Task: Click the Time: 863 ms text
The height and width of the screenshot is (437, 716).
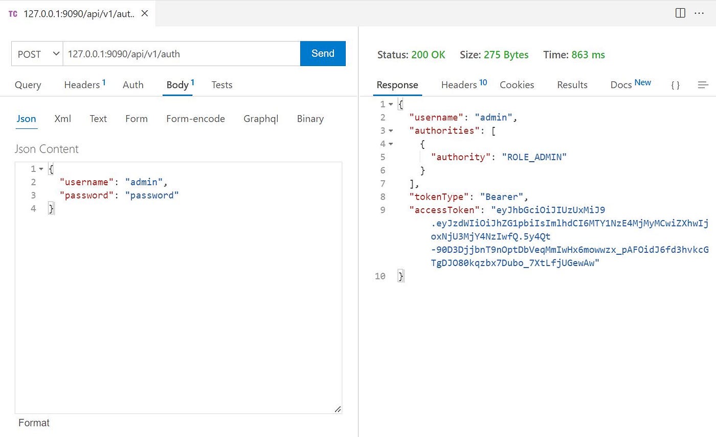Action: coord(574,55)
